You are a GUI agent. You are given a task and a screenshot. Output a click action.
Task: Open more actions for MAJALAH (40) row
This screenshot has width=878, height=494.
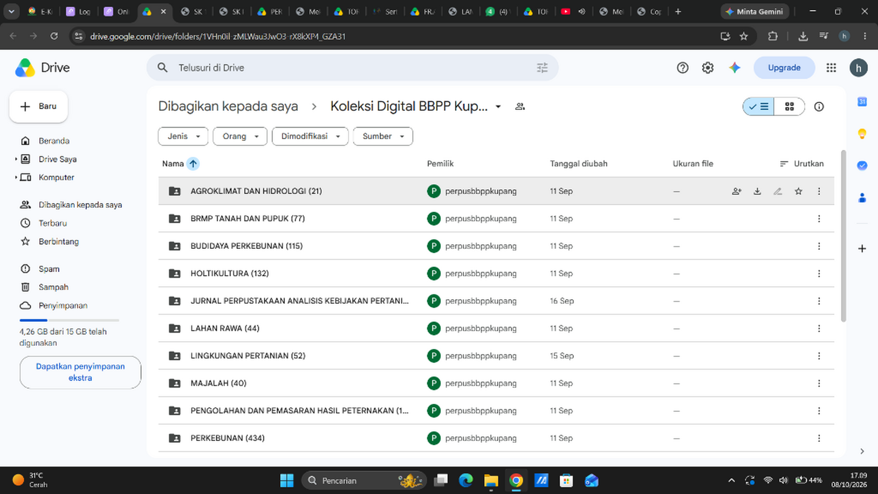[x=819, y=384]
